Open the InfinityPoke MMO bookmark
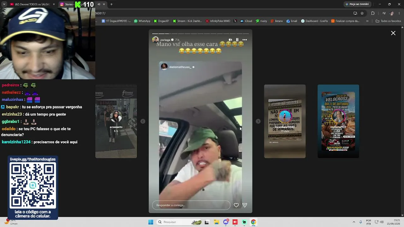 [x=218, y=21]
